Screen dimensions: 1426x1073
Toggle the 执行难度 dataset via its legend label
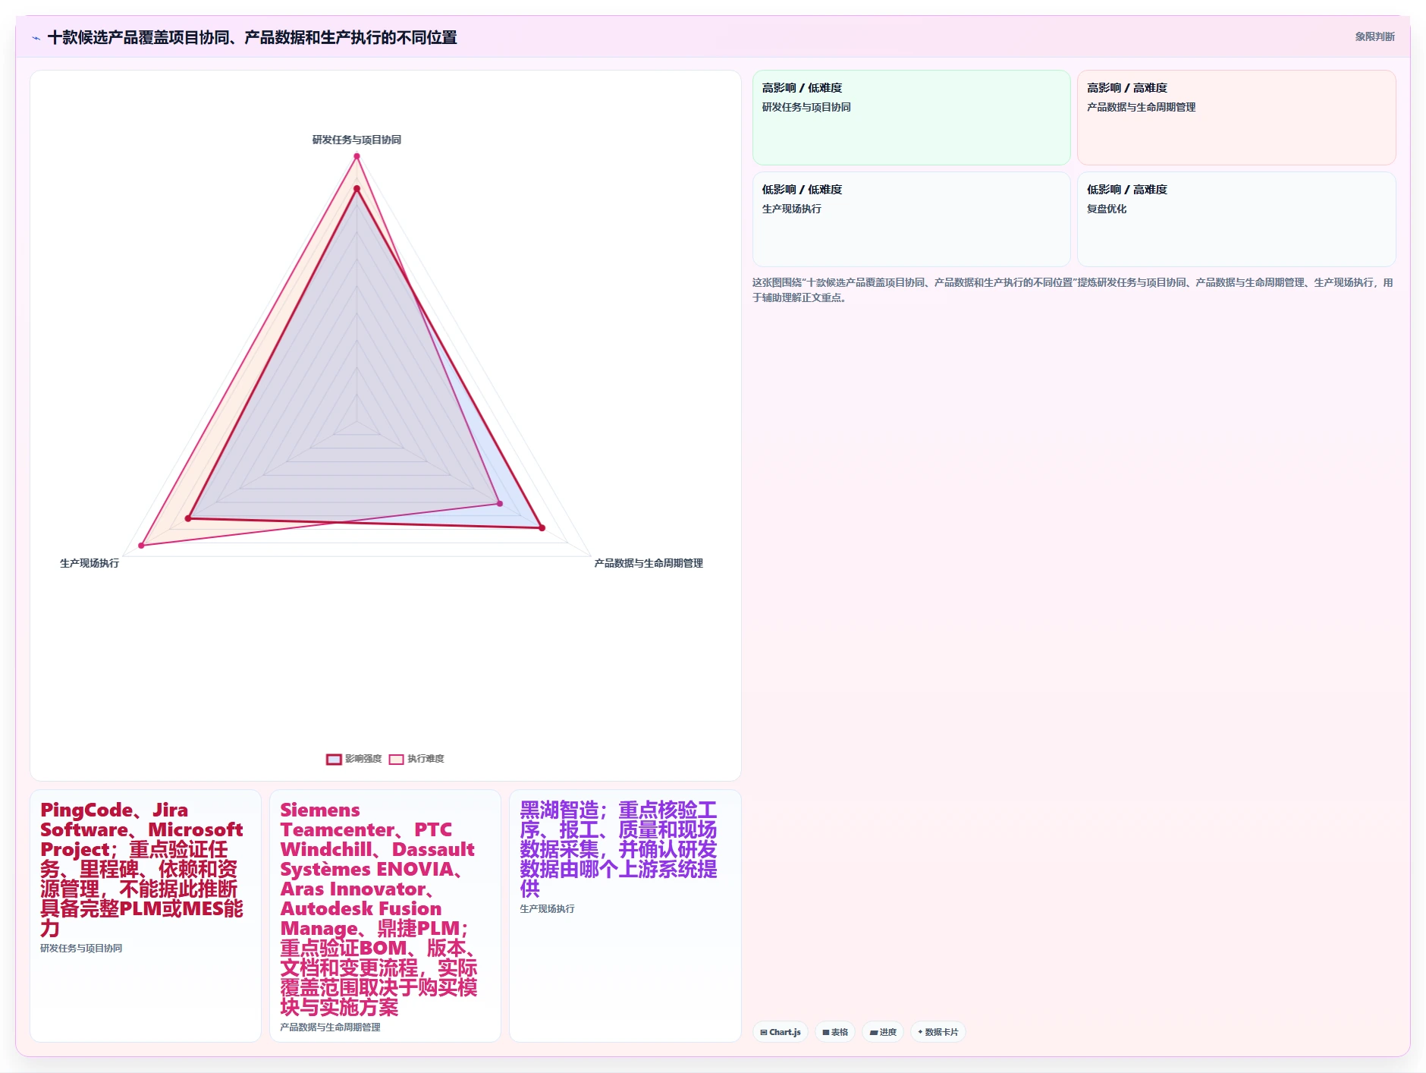click(426, 759)
